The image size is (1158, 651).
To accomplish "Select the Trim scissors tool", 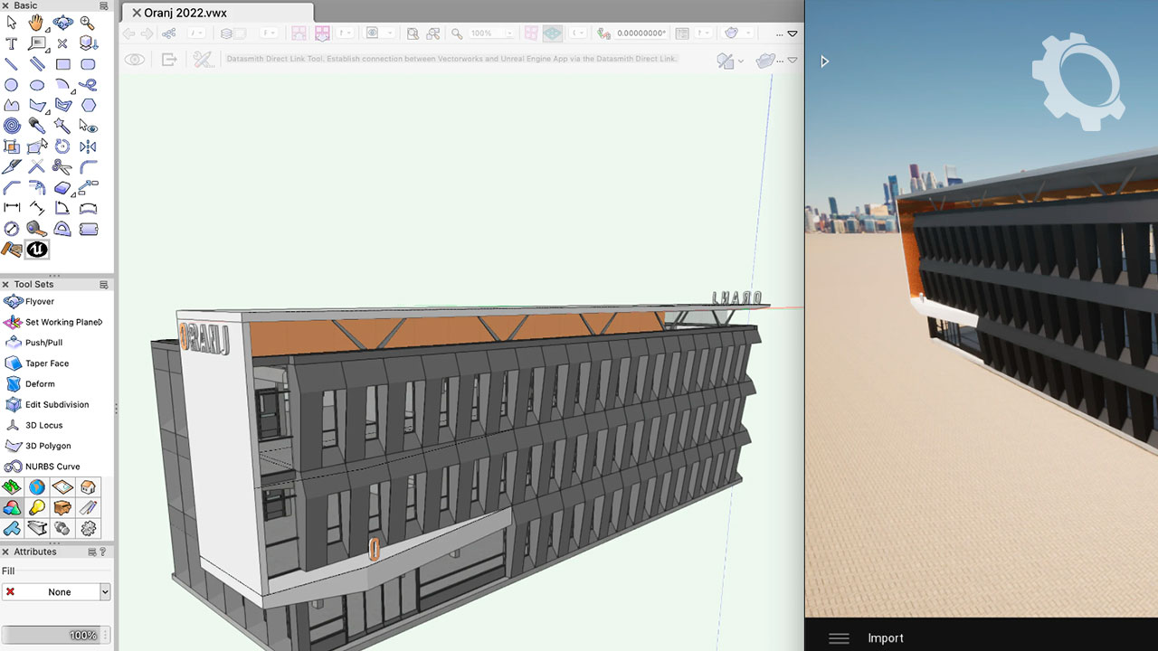I will [x=62, y=167].
